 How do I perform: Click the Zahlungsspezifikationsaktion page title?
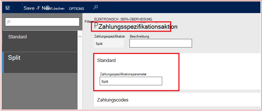(138, 27)
